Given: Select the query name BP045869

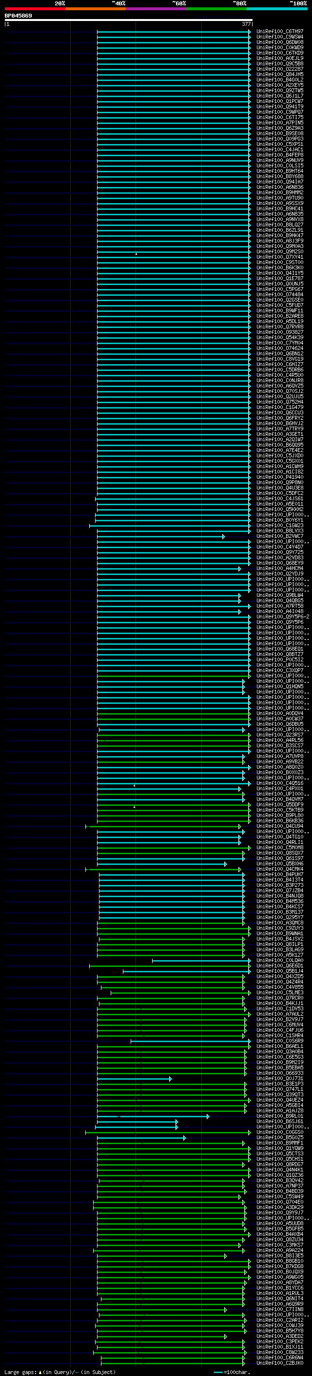Looking at the screenshot, I should (18, 16).
